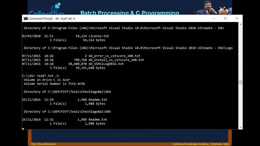The image size is (260, 146).
Task: Click the vertical scrollbar thumb
Action: point(240,82)
